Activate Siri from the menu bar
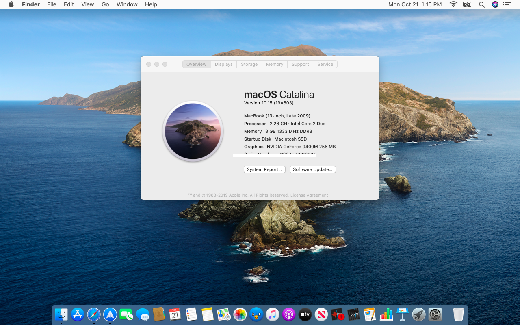 pos(495,4)
